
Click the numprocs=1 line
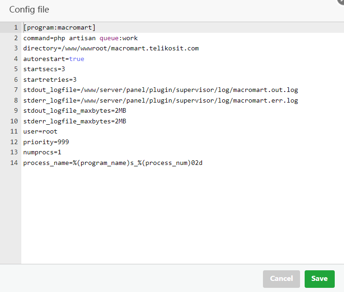point(42,152)
